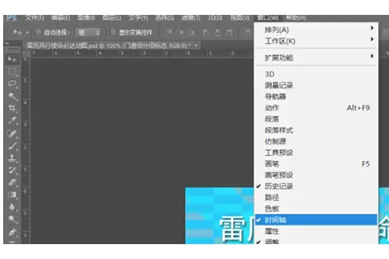The height and width of the screenshot is (259, 389).
Task: Select the Move tool in the toolbox
Action: pos(12,59)
